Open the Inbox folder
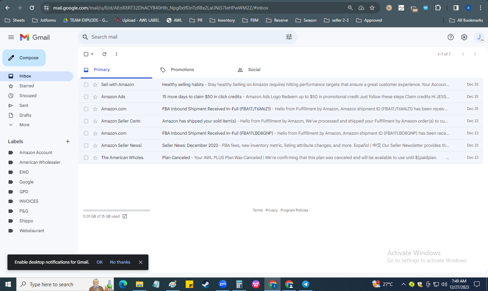 click(x=37, y=76)
